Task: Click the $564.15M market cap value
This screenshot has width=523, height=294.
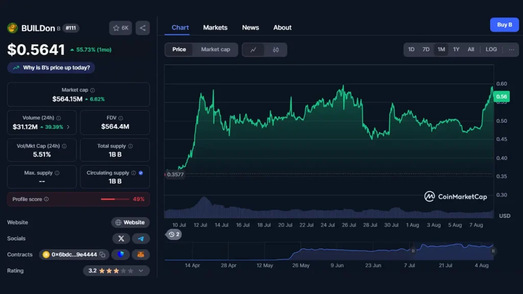Action: click(x=67, y=99)
